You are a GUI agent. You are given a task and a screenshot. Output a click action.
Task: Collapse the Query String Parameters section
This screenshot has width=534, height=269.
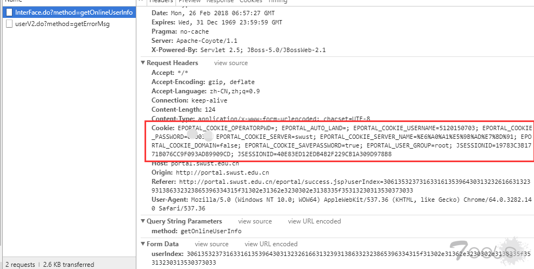(143, 221)
